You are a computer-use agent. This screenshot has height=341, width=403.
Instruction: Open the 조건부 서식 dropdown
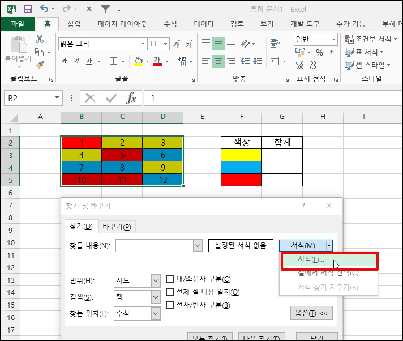[371, 39]
